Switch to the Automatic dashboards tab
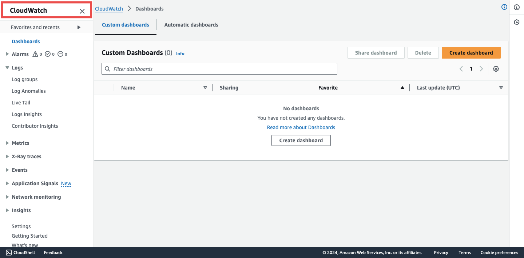524x258 pixels. (191, 24)
